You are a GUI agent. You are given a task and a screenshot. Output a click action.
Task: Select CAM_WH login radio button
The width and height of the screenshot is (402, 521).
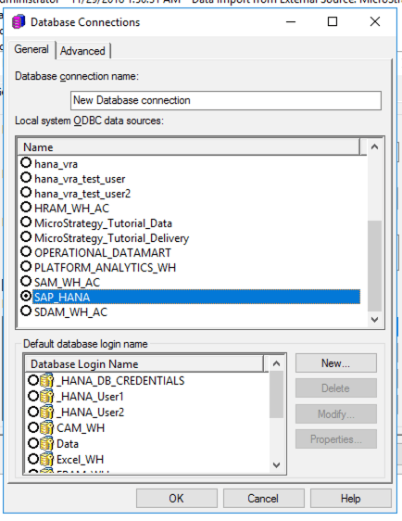pyautogui.click(x=33, y=427)
